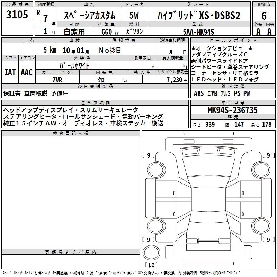Select the パールホワイト exterior color field
This screenshot has height=277, width=277.
pos(75,65)
